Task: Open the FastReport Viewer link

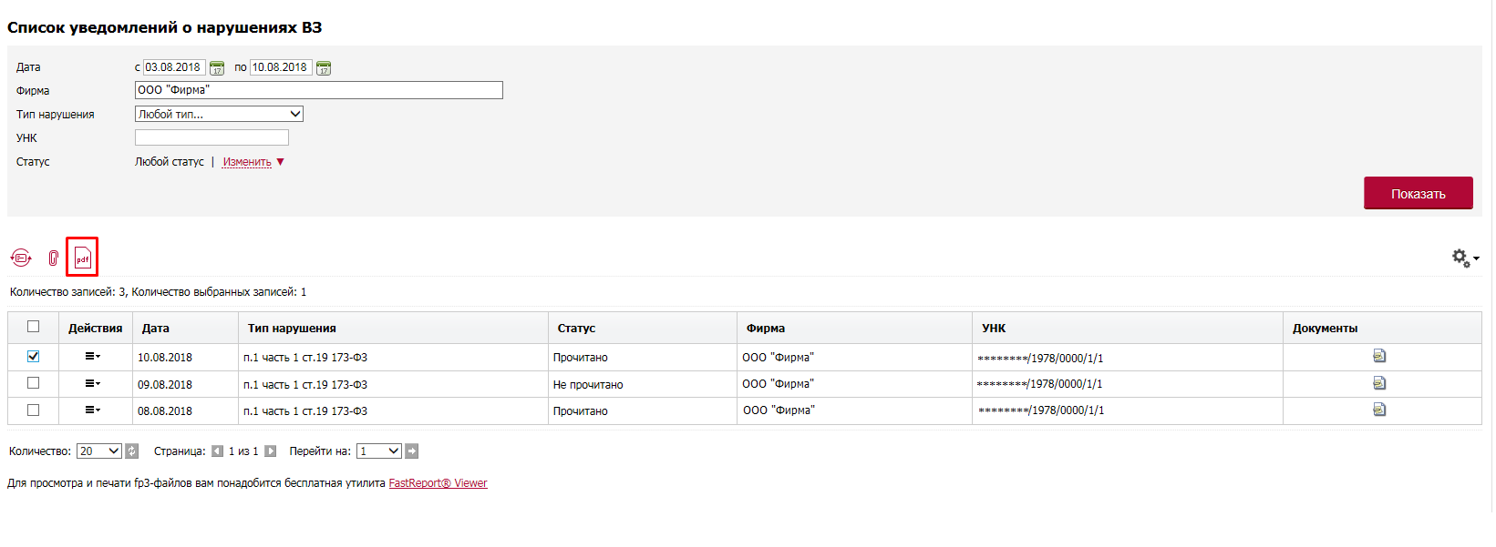Action: (438, 483)
